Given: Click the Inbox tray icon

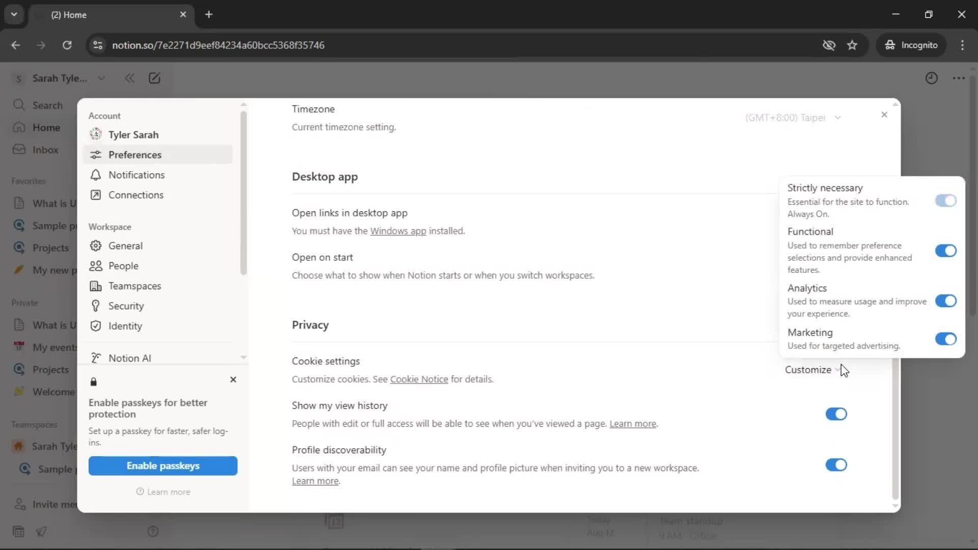Looking at the screenshot, I should tap(19, 149).
